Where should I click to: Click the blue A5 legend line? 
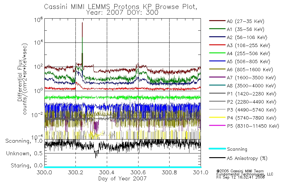217,61
